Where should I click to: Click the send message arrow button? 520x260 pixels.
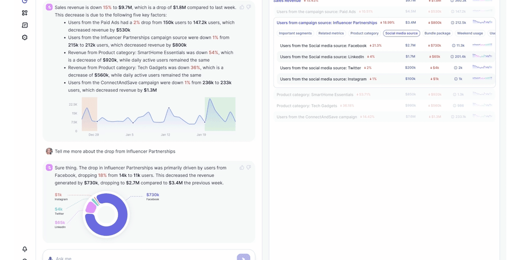coord(243,257)
